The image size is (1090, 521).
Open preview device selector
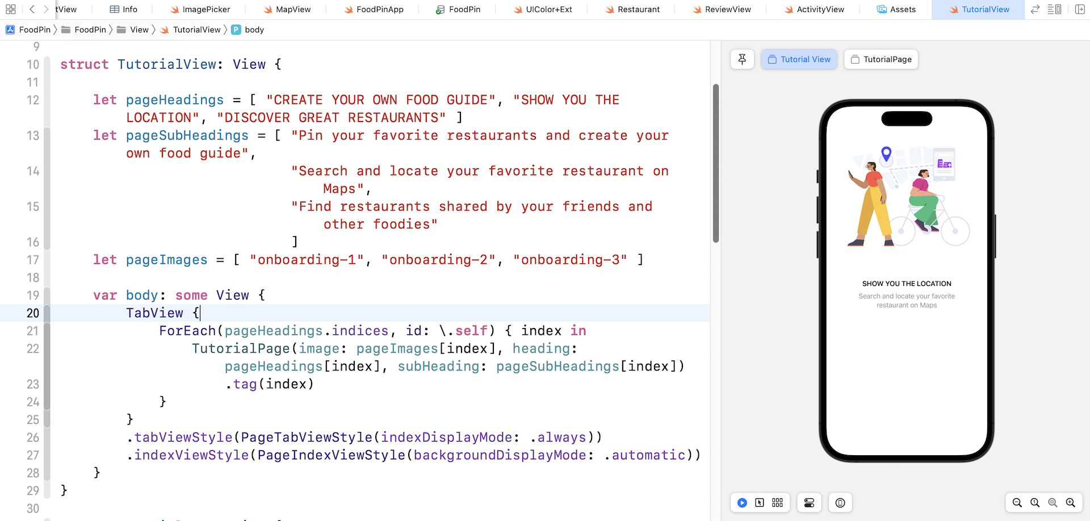tap(840, 503)
